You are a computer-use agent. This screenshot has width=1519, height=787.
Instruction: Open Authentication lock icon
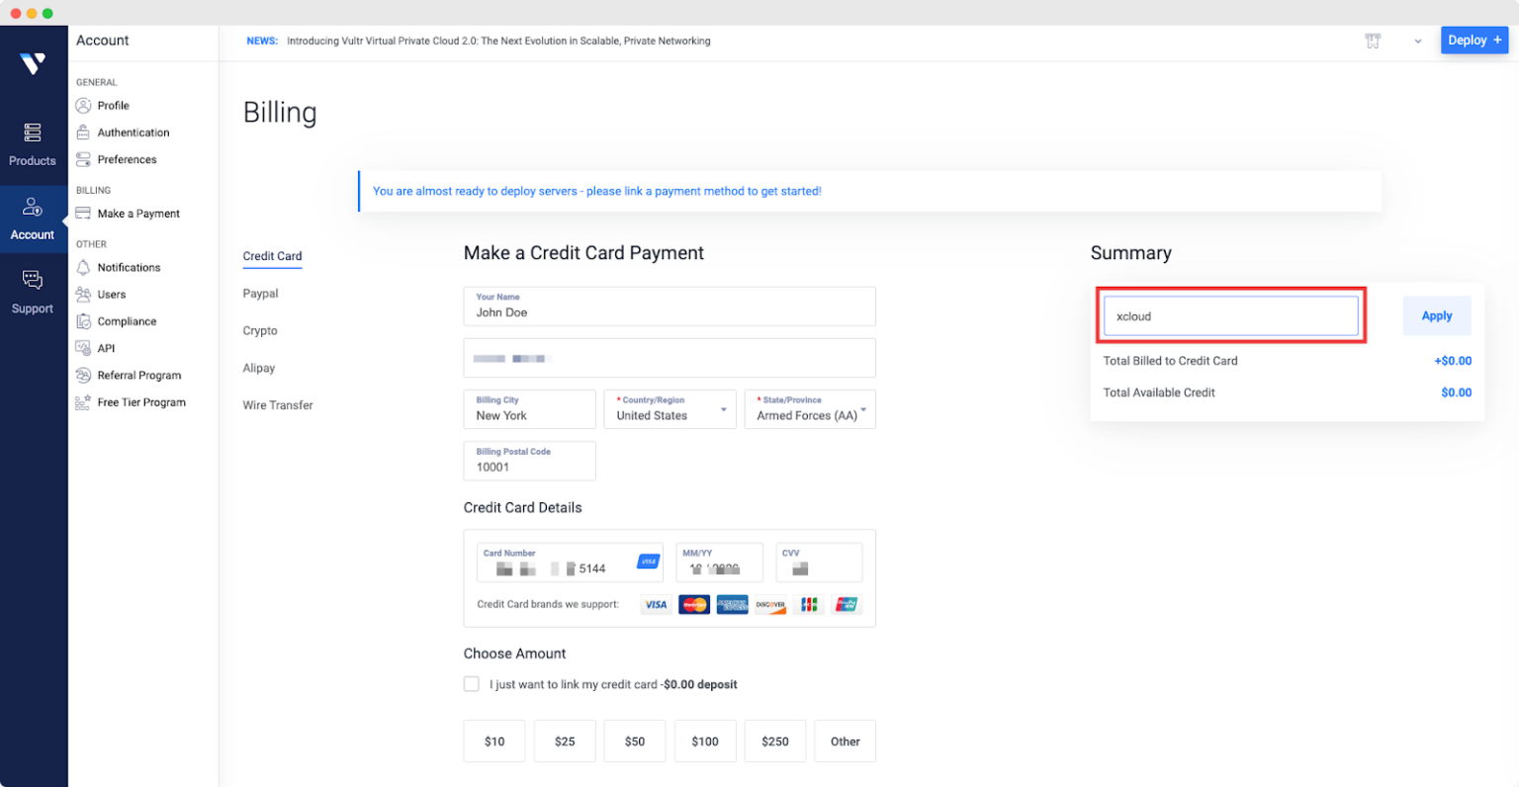(84, 132)
